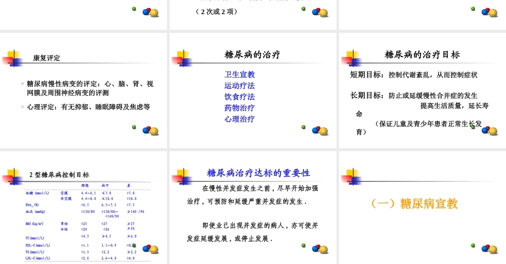This screenshot has height=264, width=506.
Task: Click the >140/90 value cell
Action: pos(136,212)
